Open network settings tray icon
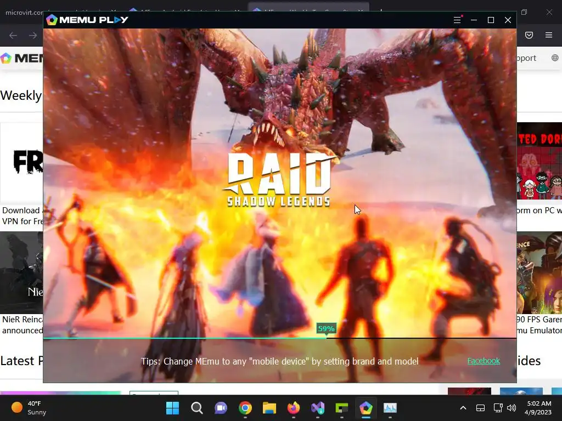 pyautogui.click(x=498, y=408)
